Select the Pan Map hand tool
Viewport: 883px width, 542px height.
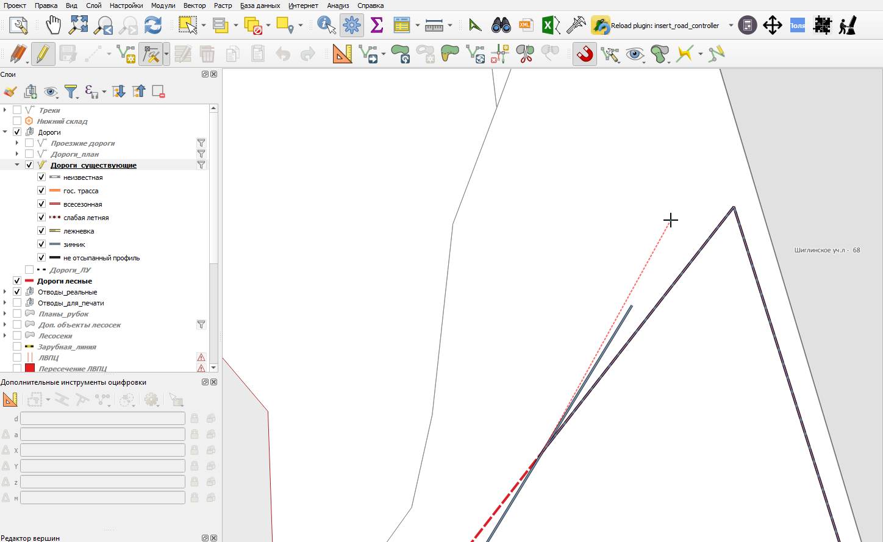point(54,26)
